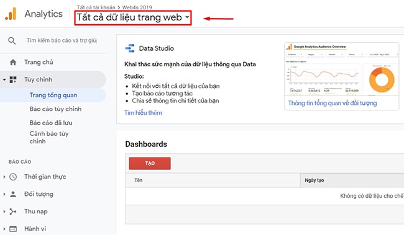The image size is (404, 235).
Task: Click the red TẠO button
Action: coord(150,163)
